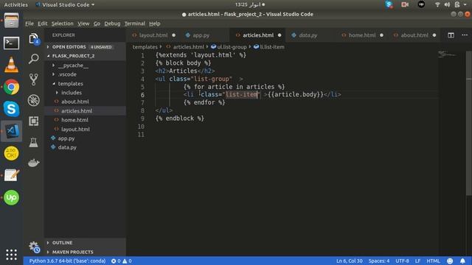The height and width of the screenshot is (265, 472).
Task: Open the Terminal menu
Action: [134, 24]
